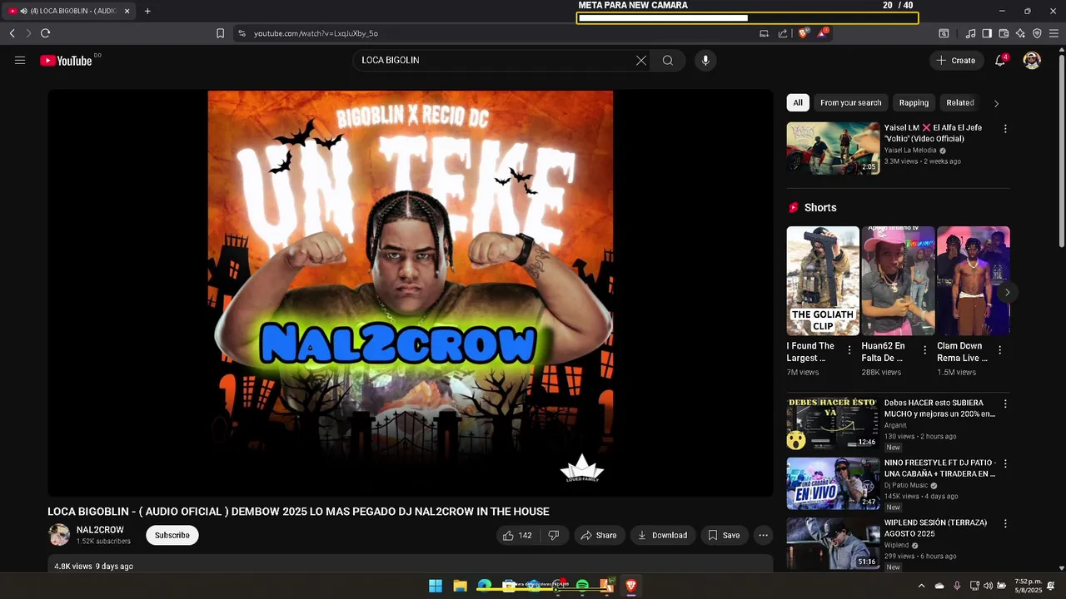Open the account avatar menu
Image resolution: width=1066 pixels, height=599 pixels.
pyautogui.click(x=1032, y=60)
